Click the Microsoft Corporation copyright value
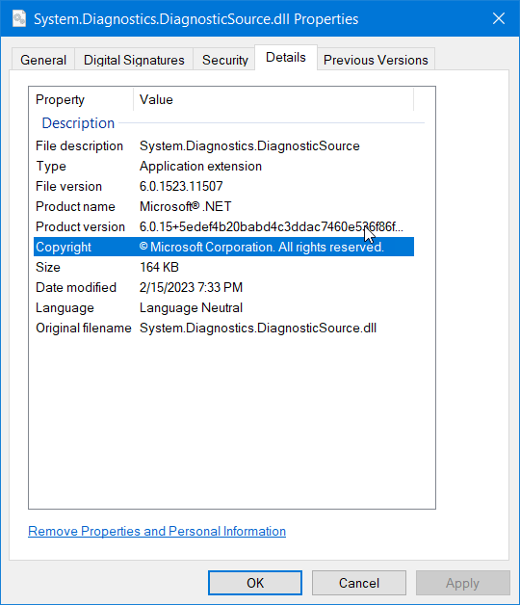 click(262, 247)
